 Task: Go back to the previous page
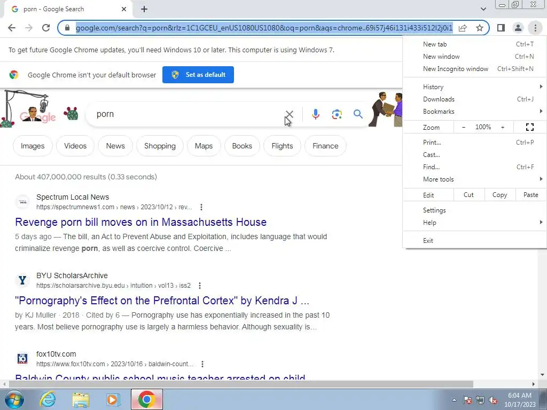pyautogui.click(x=12, y=28)
